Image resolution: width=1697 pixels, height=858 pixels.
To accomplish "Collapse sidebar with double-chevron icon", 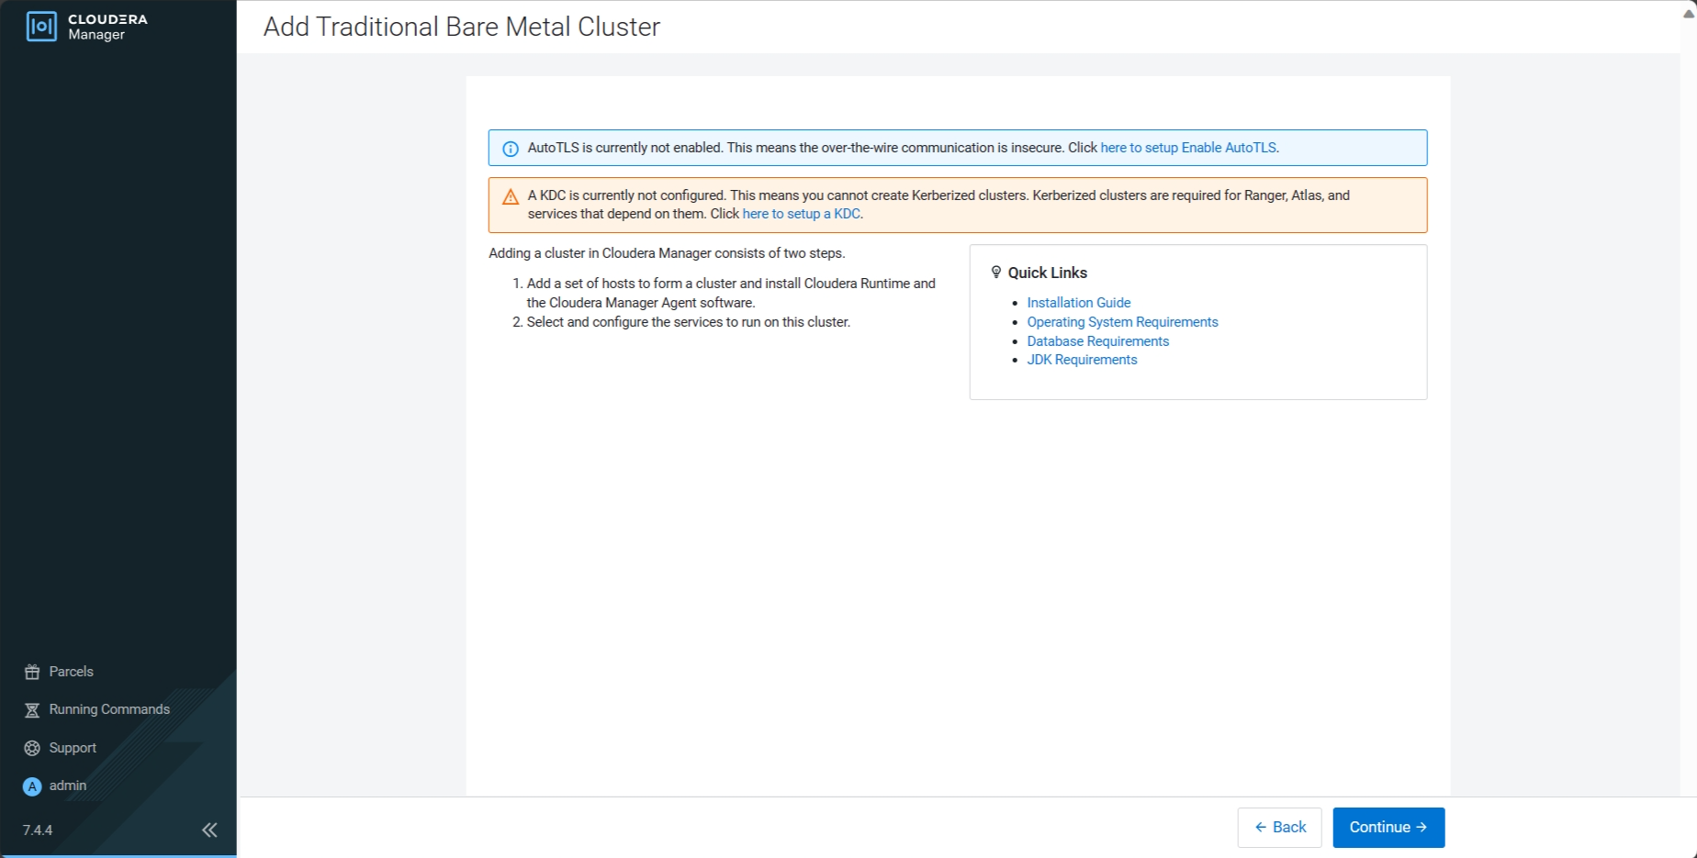I will (209, 830).
